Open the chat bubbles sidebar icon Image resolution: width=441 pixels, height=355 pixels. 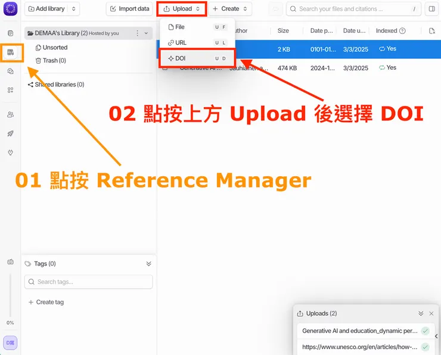point(10,71)
